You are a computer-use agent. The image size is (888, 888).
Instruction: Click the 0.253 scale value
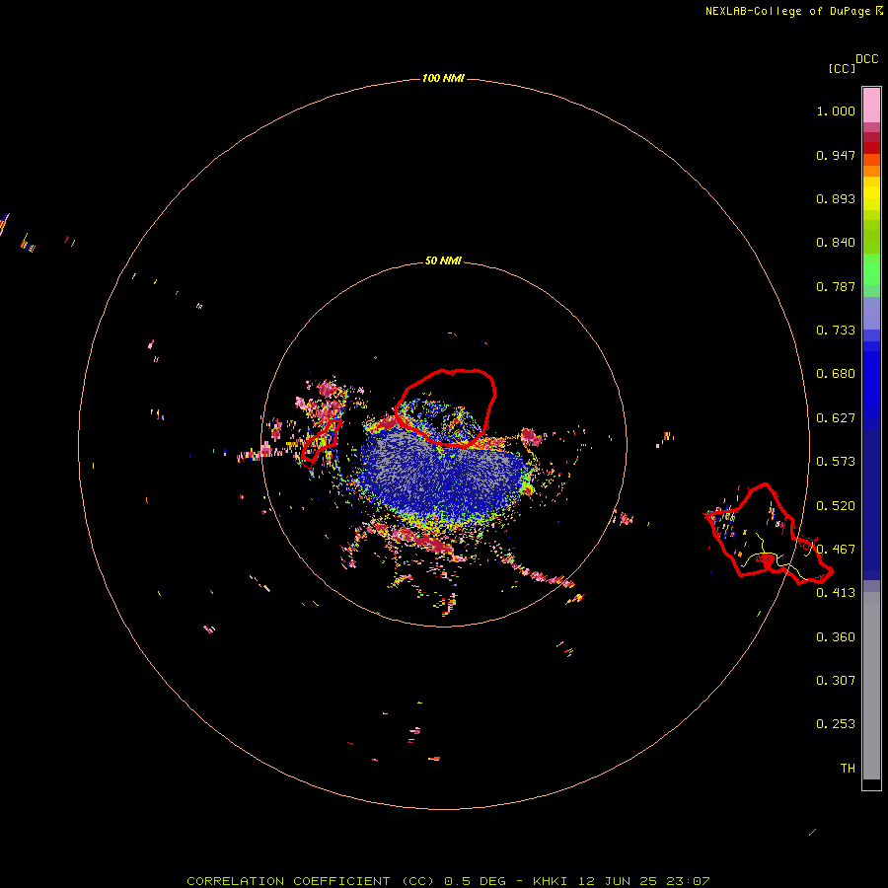point(836,724)
